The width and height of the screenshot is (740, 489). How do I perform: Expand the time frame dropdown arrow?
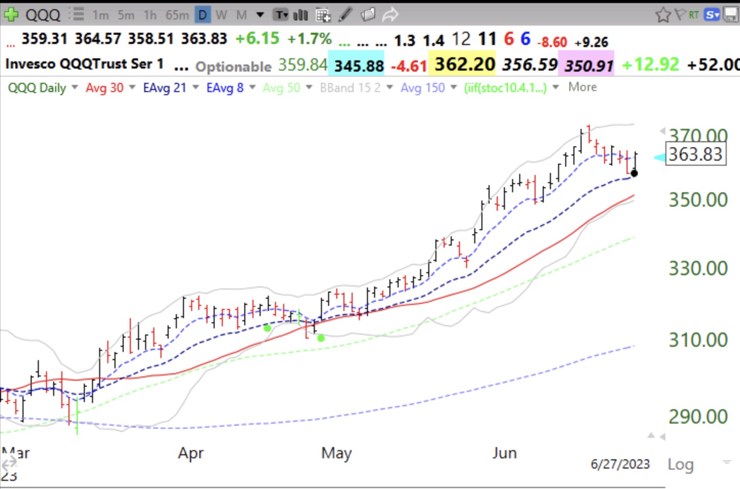pyautogui.click(x=260, y=15)
